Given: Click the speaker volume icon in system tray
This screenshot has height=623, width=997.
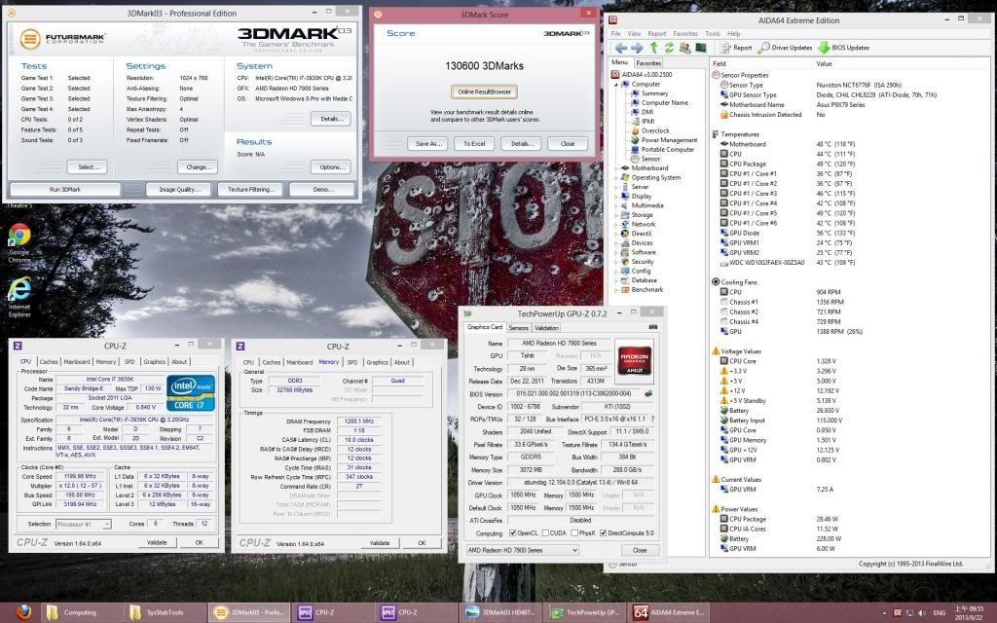Looking at the screenshot, I should (922, 613).
